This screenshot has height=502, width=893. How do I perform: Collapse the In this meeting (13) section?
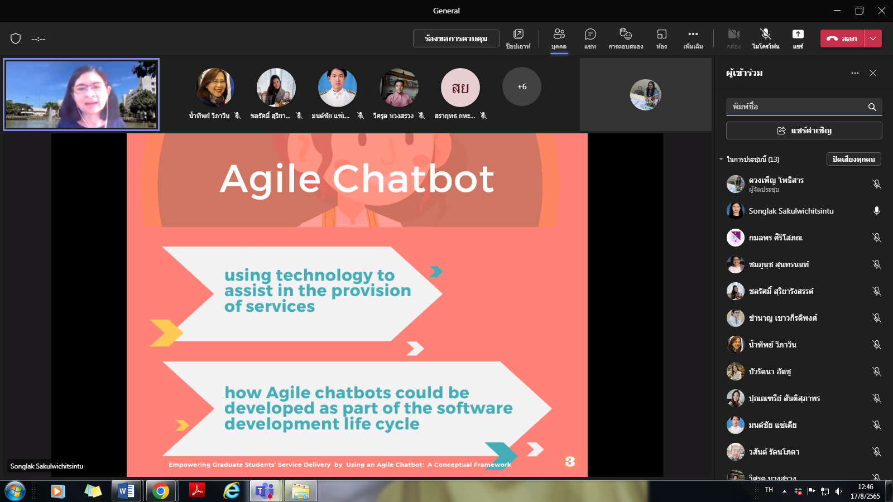721,160
